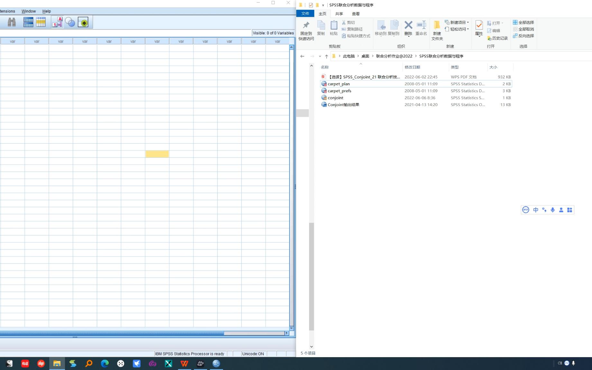Select the Conjoint输出结果 file
The image size is (592, 370).
pos(416,105)
